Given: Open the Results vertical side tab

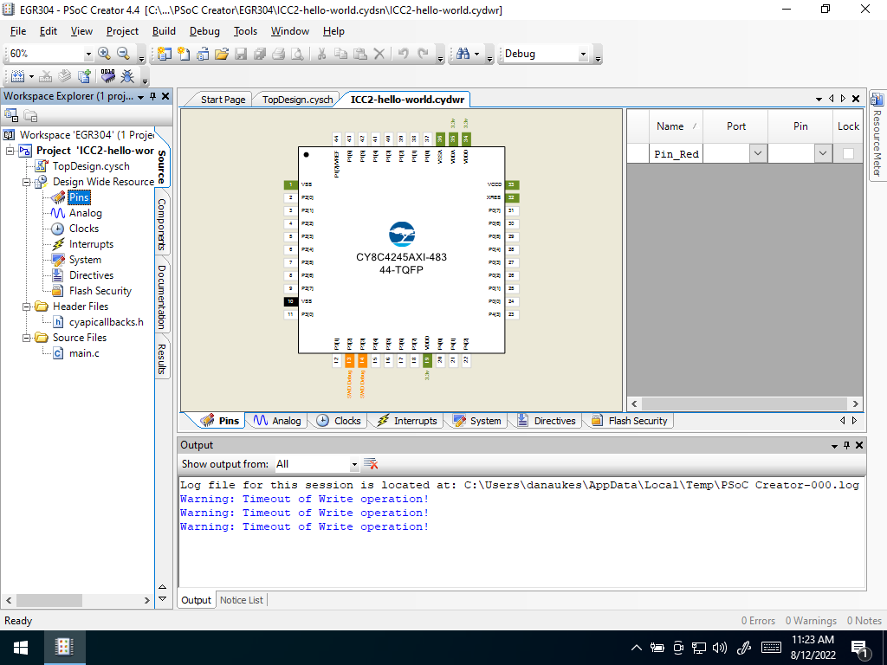Looking at the screenshot, I should tap(162, 359).
